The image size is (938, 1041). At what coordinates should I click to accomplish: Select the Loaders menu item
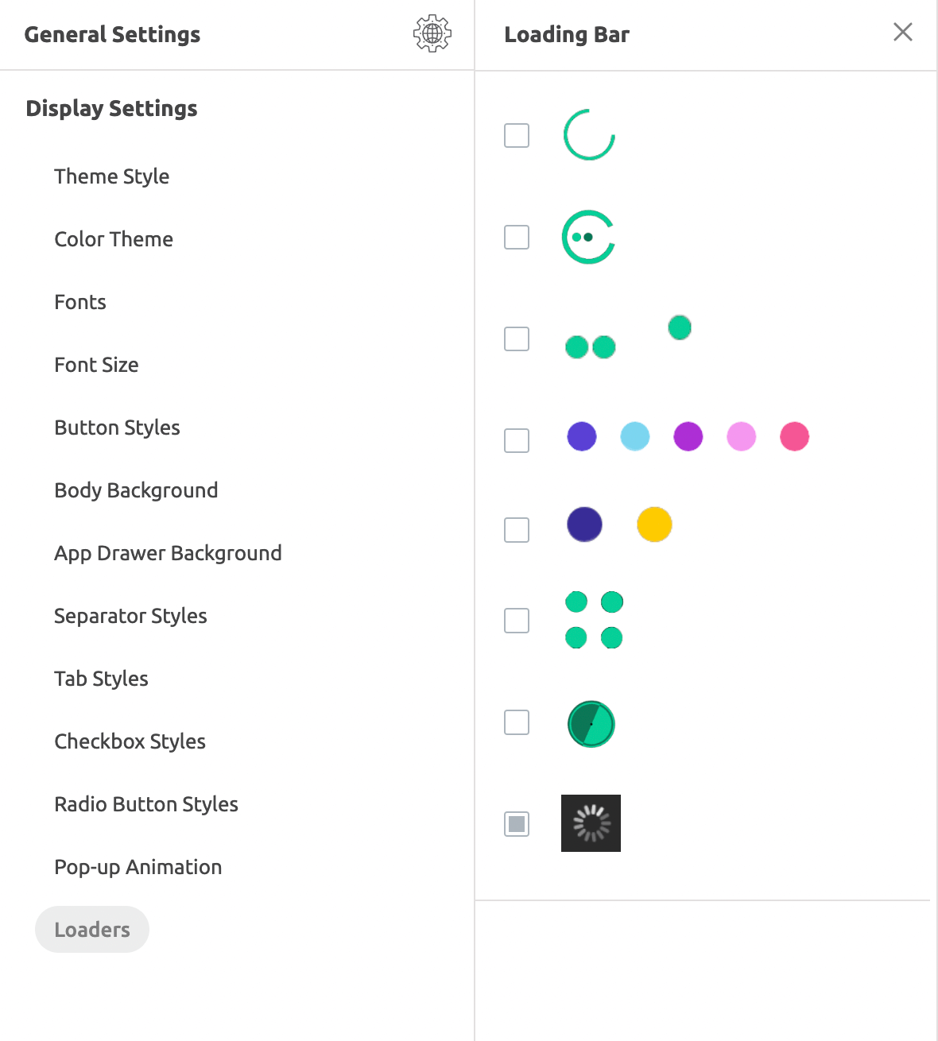[92, 930]
